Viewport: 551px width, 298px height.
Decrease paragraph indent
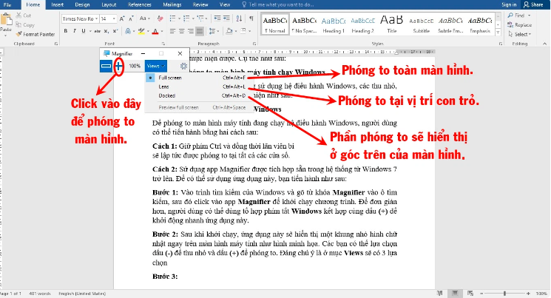(217, 18)
